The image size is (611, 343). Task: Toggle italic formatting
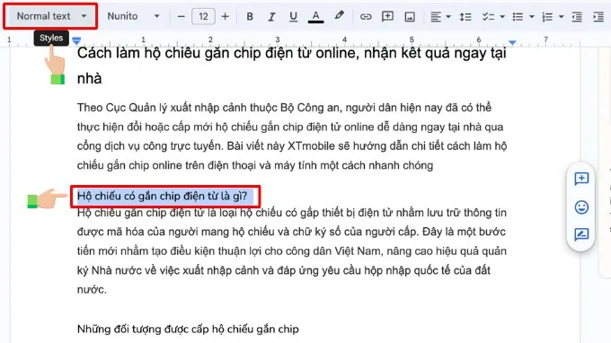271,16
